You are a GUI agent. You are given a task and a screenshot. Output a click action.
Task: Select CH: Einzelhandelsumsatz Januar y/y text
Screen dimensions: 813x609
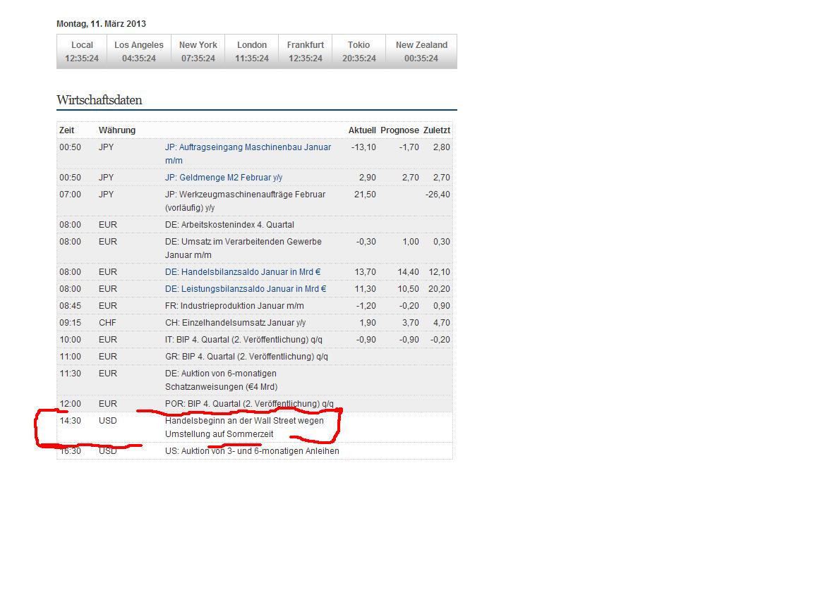coord(236,323)
